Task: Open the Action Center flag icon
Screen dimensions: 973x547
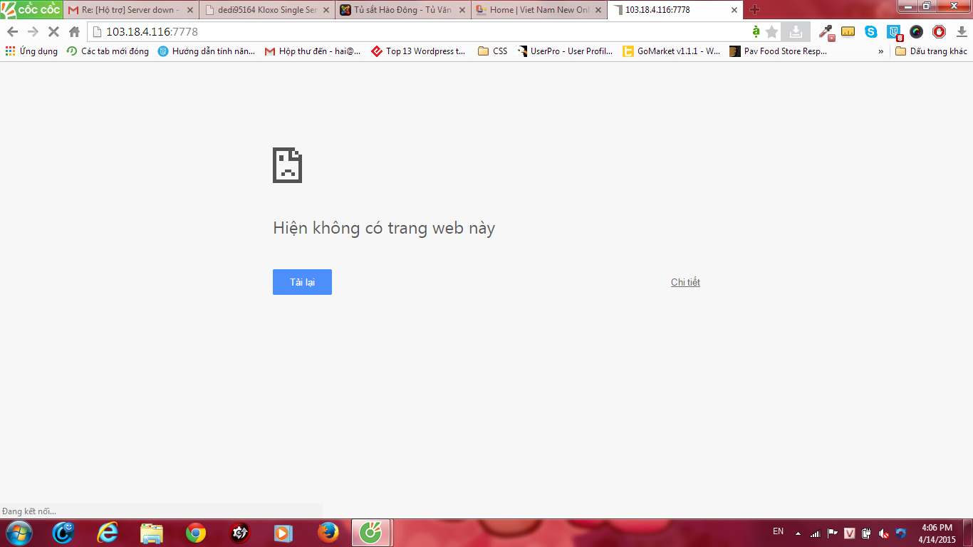Action: (x=832, y=533)
